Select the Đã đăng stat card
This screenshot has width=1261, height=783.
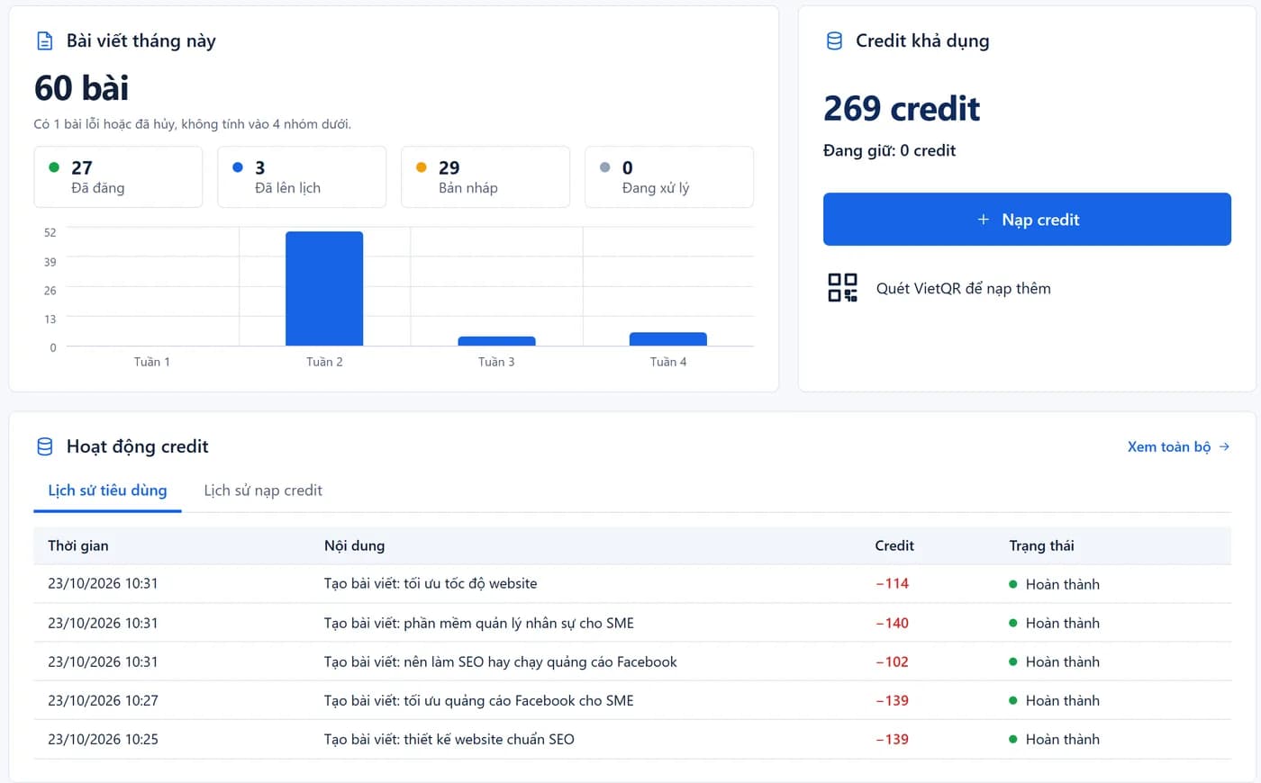118,177
